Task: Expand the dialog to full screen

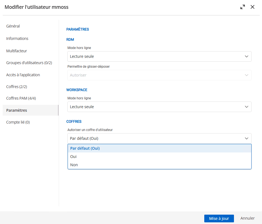Action: (x=242, y=7)
